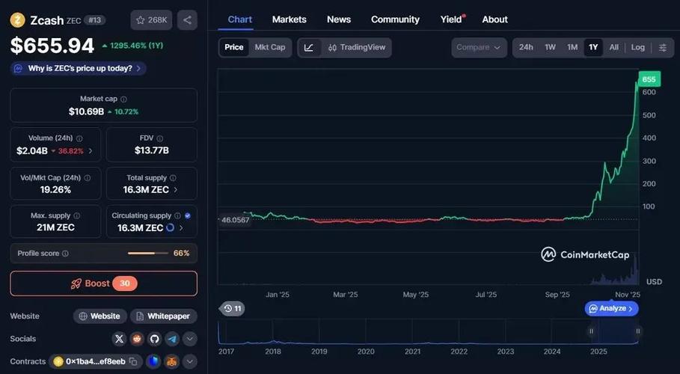680x374 pixels.
Task: Open the Reddit social link
Action: click(137, 339)
